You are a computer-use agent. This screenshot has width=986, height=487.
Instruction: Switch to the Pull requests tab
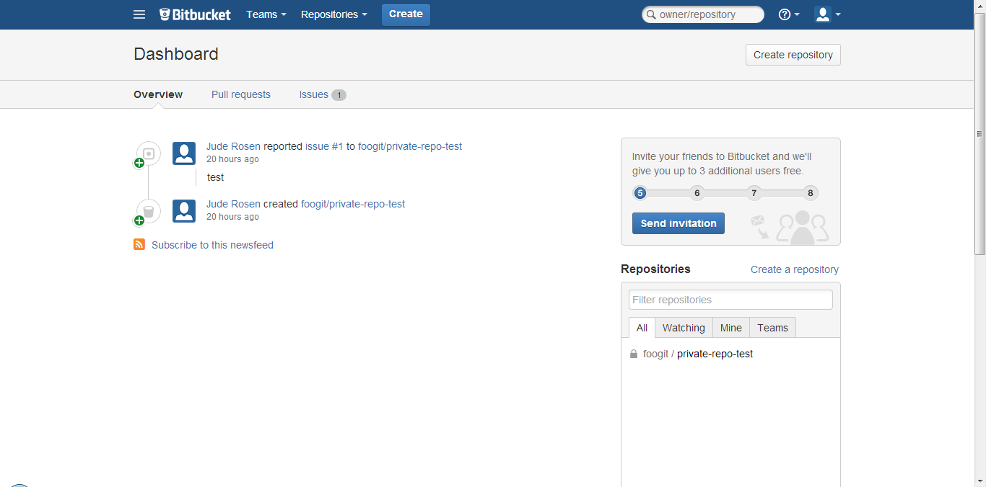point(241,94)
